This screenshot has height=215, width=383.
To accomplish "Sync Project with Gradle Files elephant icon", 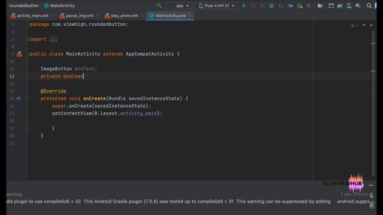I will pos(340,5).
